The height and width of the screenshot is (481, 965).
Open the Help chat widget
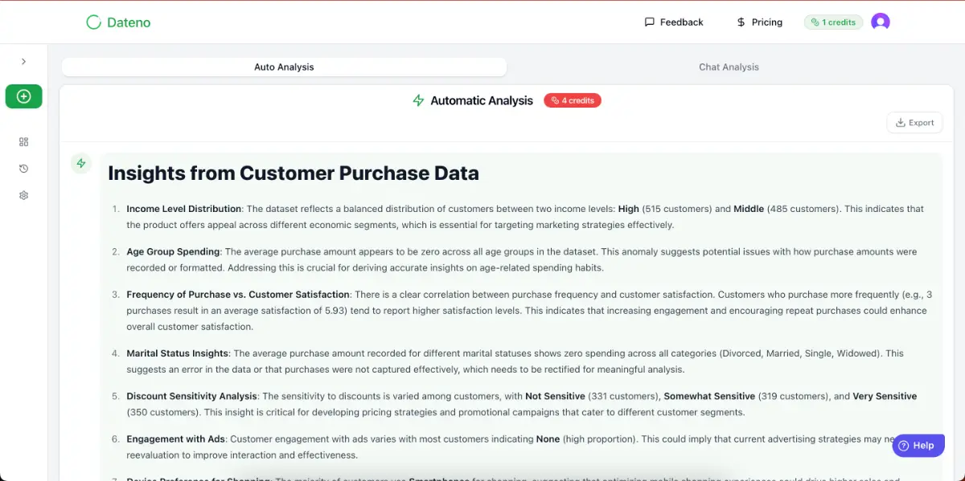point(918,446)
